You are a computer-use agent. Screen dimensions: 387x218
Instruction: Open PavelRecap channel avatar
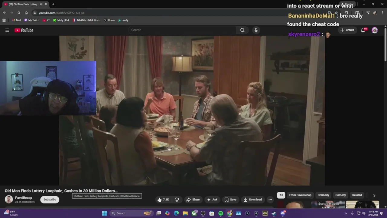(x=9, y=200)
